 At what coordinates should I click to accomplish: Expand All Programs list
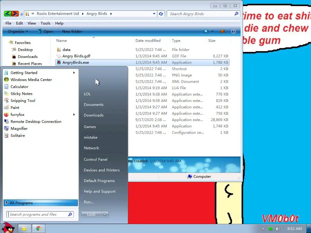40,203
